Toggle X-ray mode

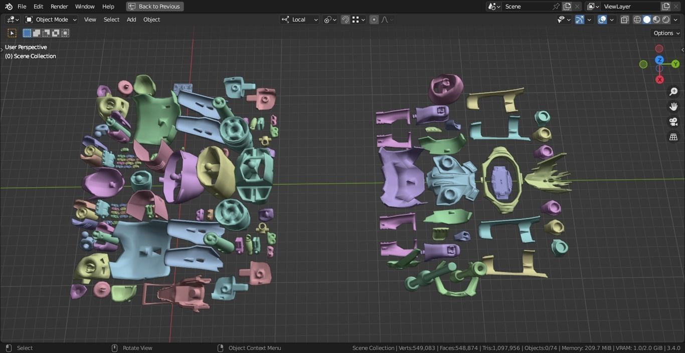tap(625, 20)
